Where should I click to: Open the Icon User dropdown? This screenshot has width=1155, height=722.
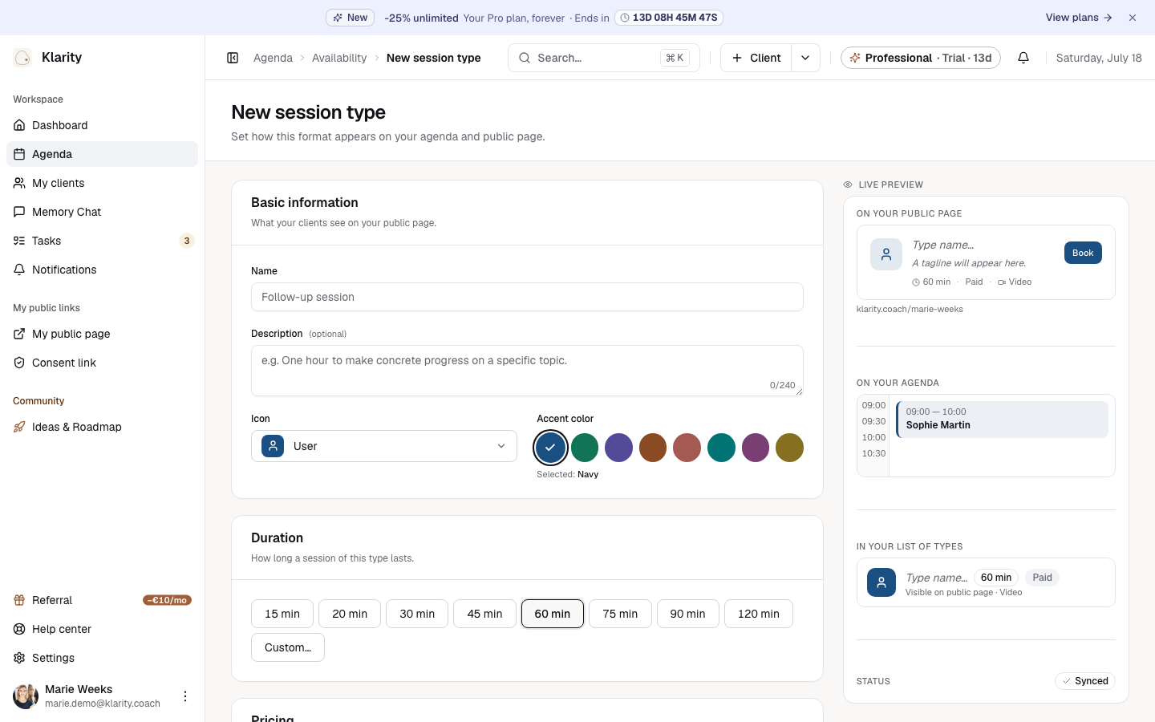[384, 446]
